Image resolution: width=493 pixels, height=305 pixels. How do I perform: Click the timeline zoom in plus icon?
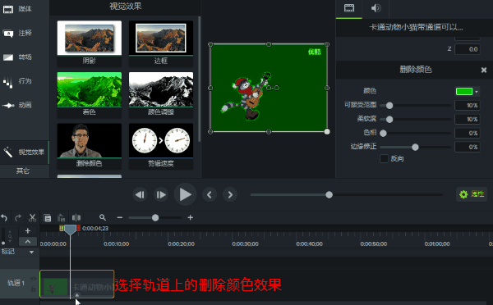point(191,217)
